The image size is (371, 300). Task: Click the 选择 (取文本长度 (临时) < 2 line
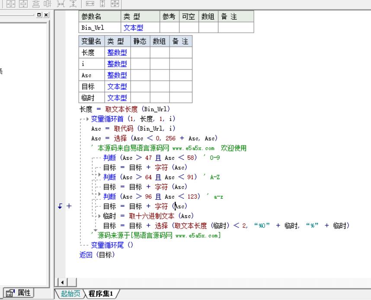226,226
